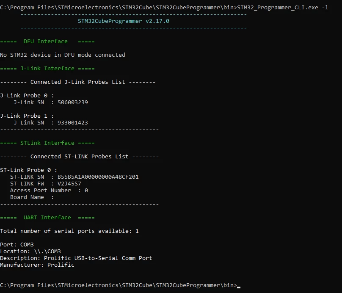Select ST-LINK firmware version V2J45S7

click(69, 184)
